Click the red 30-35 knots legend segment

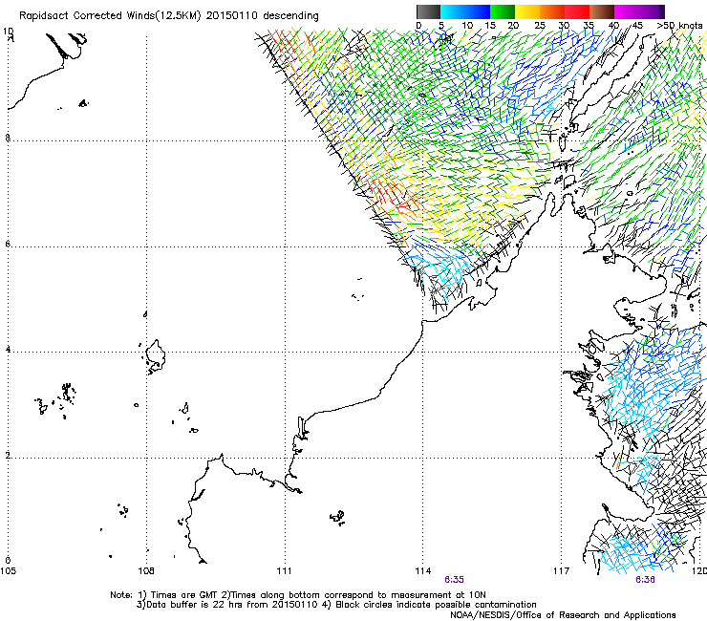click(577, 11)
